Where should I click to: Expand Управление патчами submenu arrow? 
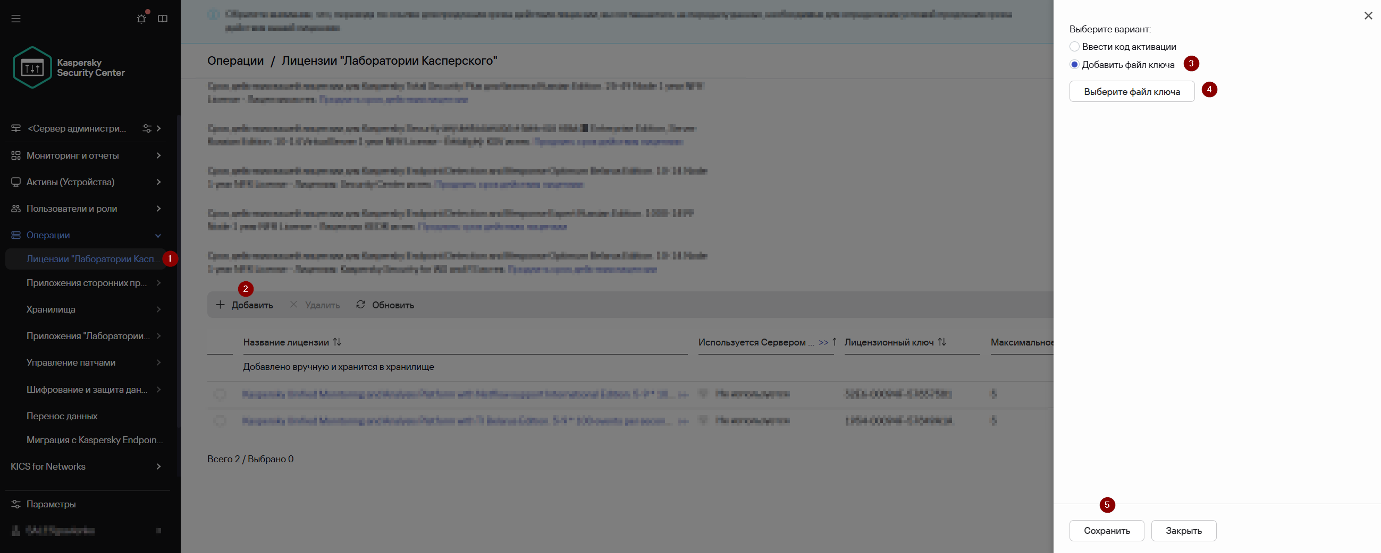click(x=159, y=362)
